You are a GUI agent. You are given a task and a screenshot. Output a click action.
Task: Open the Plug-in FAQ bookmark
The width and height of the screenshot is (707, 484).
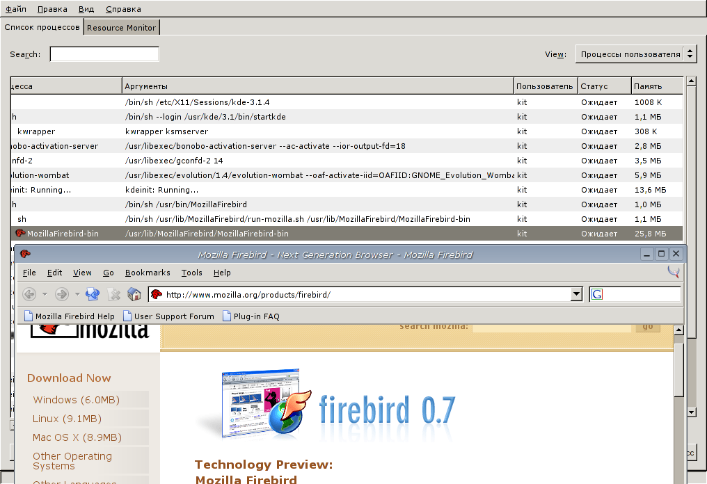251,316
